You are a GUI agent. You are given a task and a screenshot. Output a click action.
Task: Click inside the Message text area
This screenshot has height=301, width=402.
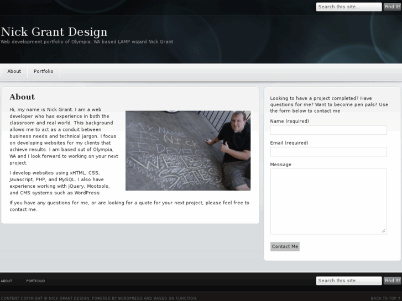pos(328,202)
